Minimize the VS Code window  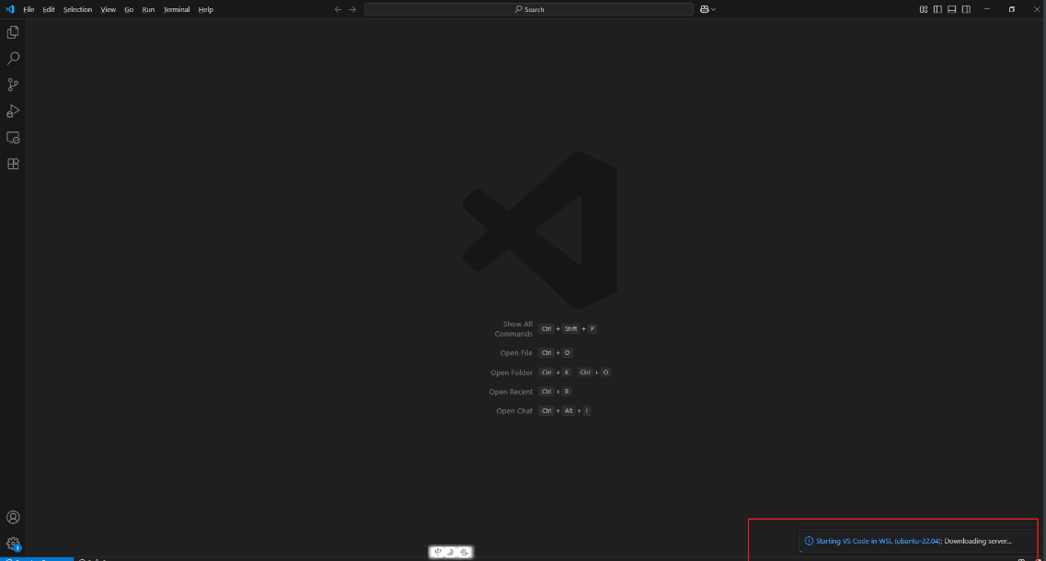point(986,9)
